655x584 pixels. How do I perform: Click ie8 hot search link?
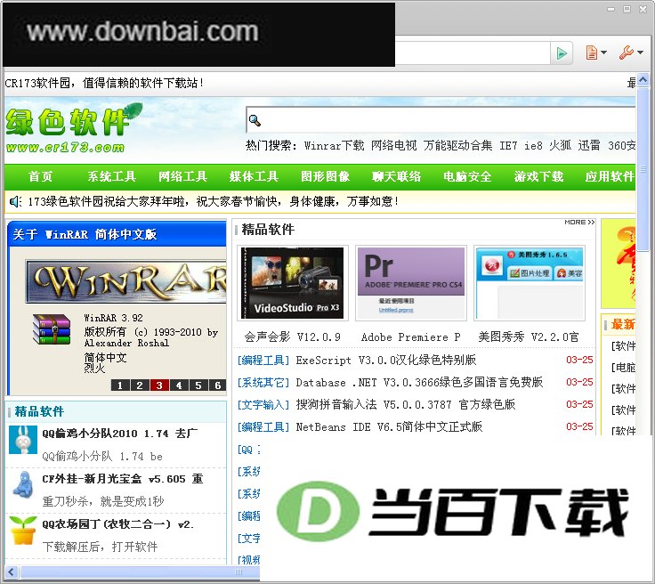(x=533, y=145)
